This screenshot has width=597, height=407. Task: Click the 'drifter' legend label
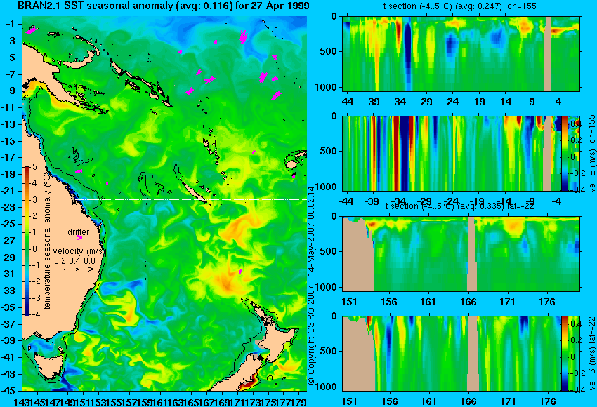point(79,232)
